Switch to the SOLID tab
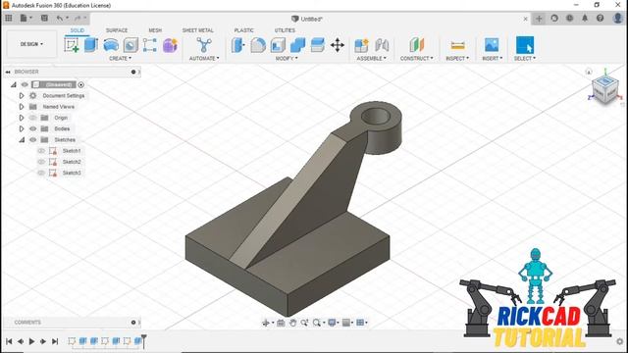This screenshot has width=628, height=353. 78,30
